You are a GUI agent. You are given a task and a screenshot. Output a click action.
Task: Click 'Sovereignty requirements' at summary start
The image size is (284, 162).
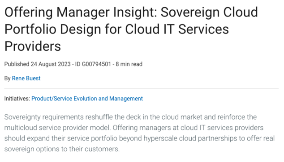point(44,117)
